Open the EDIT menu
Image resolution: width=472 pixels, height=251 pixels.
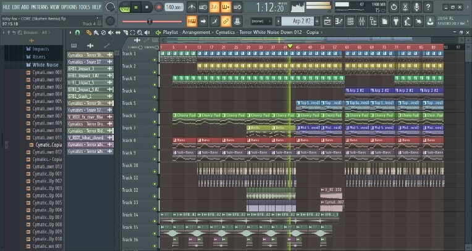tap(15, 7)
